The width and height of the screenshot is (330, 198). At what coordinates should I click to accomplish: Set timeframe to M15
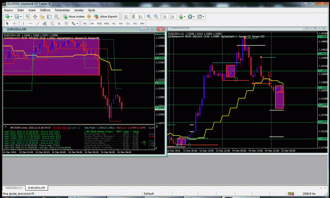click(99, 24)
